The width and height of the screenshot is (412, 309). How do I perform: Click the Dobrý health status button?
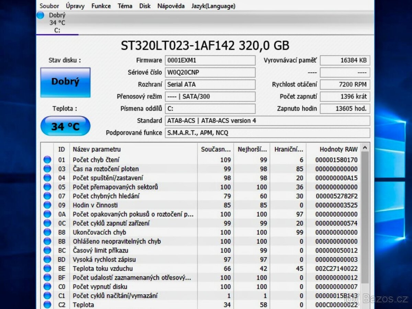(65, 82)
